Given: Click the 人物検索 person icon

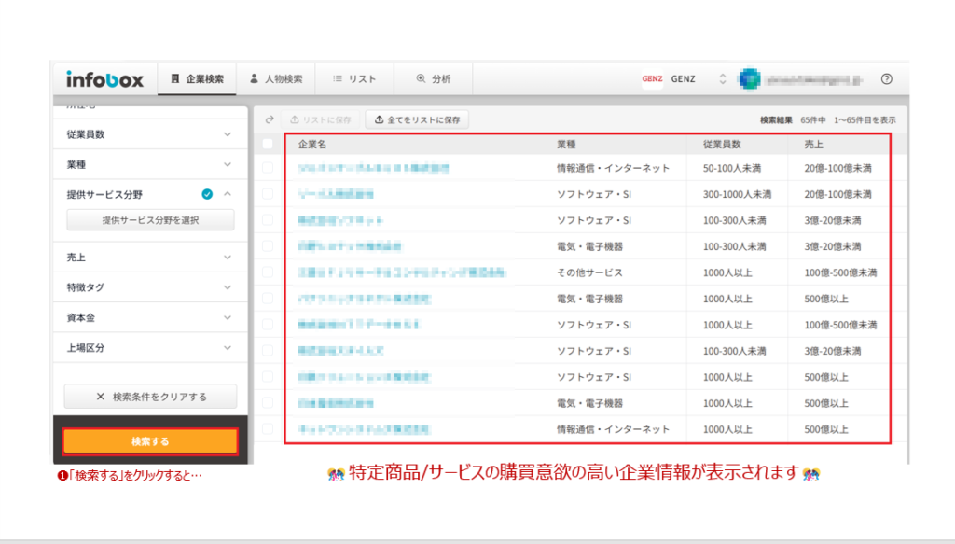Looking at the screenshot, I should coord(254,78).
